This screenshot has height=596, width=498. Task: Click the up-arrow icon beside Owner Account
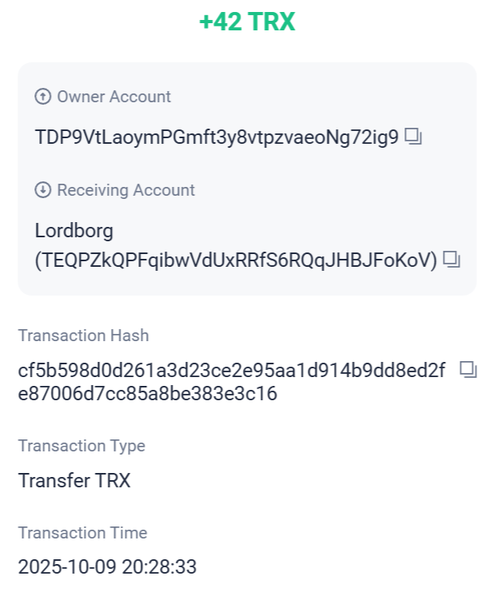tap(42, 97)
